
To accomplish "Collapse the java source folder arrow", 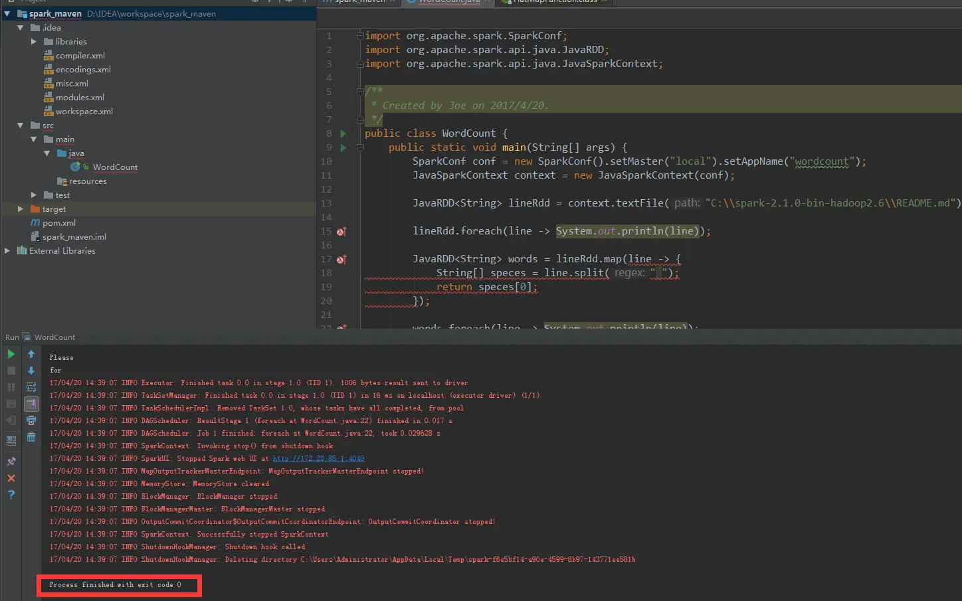I will click(47, 153).
